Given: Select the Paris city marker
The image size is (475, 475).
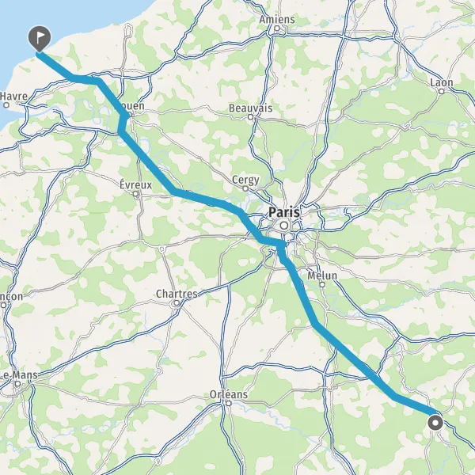Looking at the screenshot, I should [x=284, y=226].
